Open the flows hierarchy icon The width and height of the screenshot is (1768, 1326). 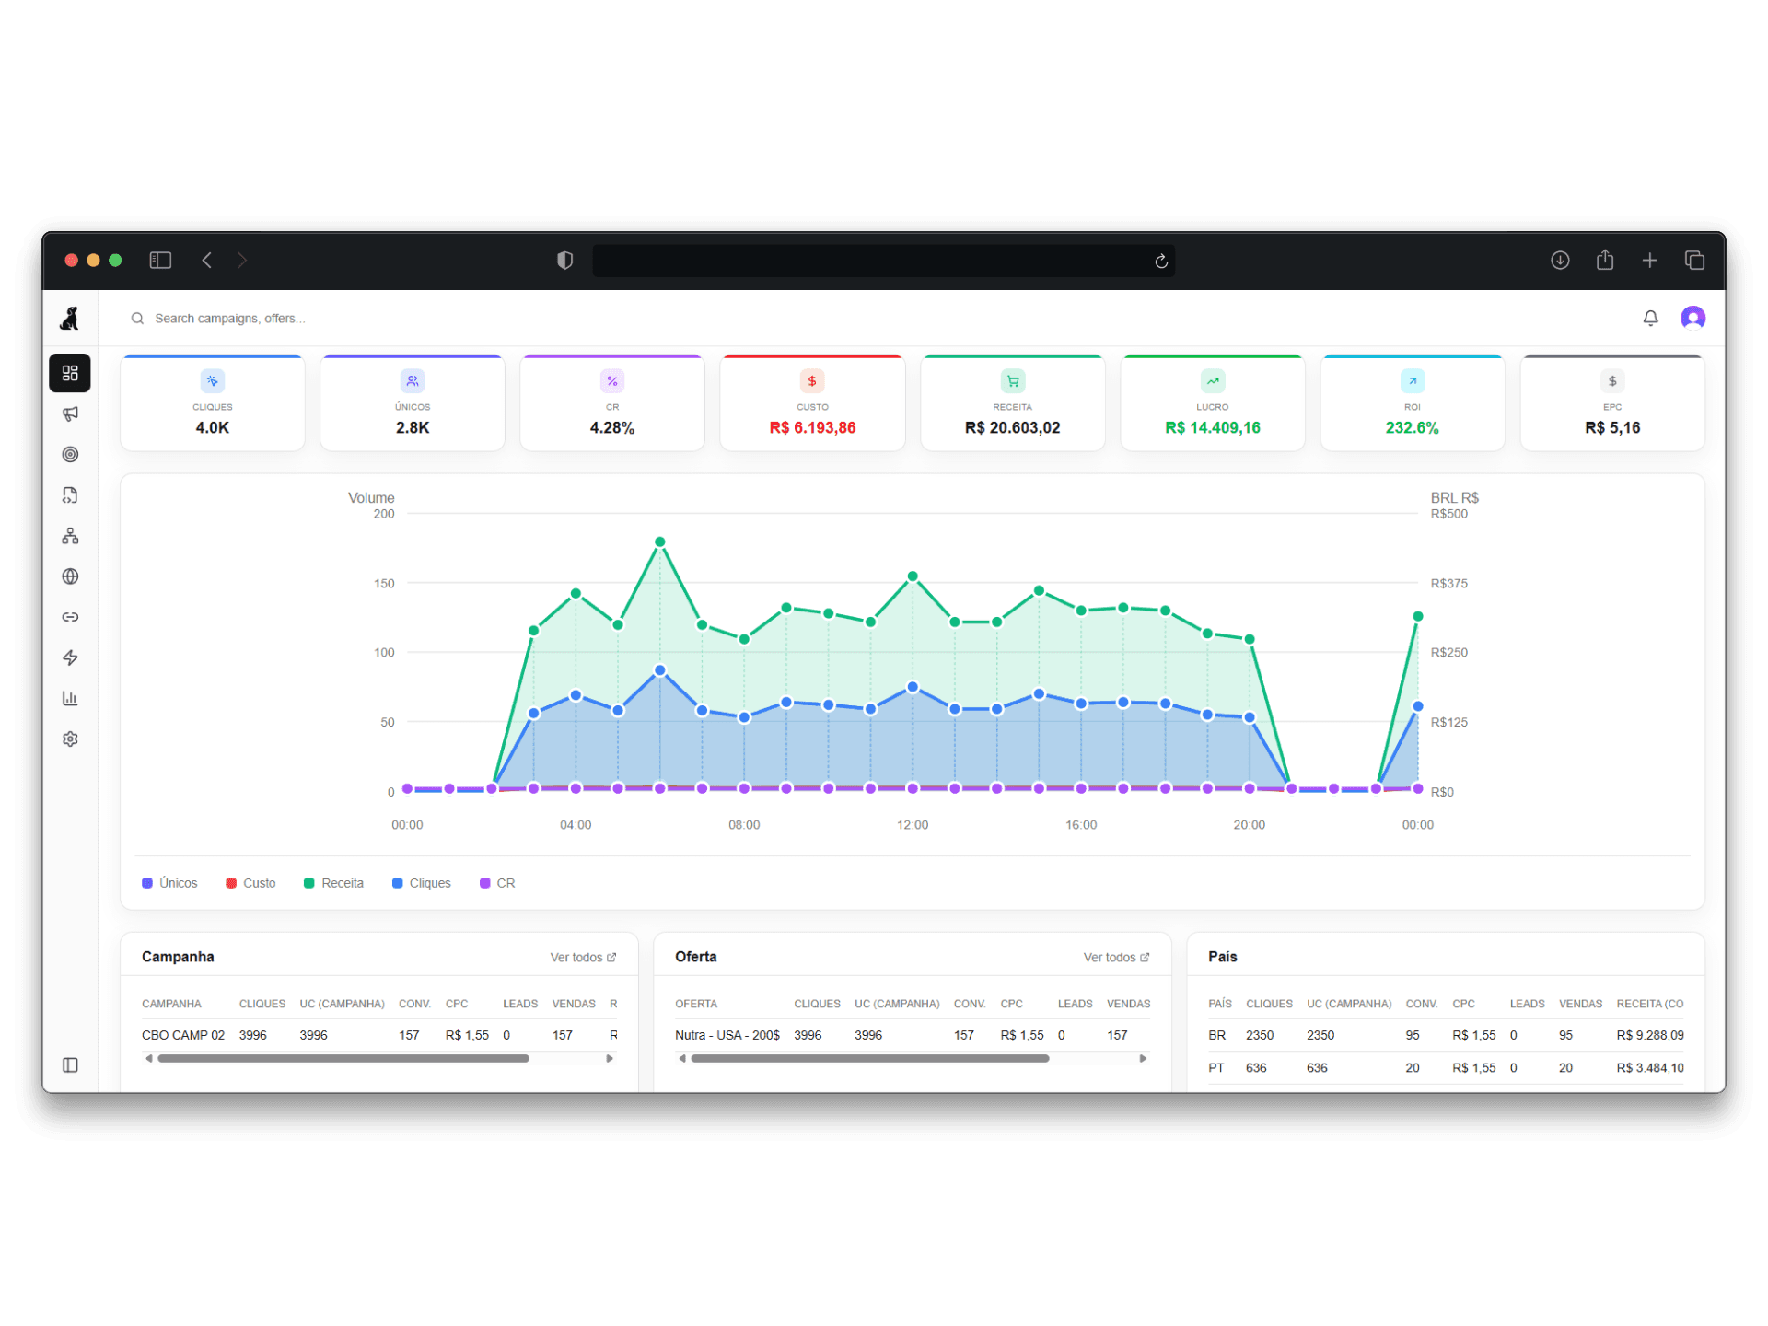(70, 535)
